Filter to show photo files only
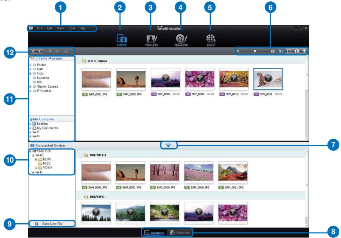Viewport: 341px width, 238px height. (296, 51)
